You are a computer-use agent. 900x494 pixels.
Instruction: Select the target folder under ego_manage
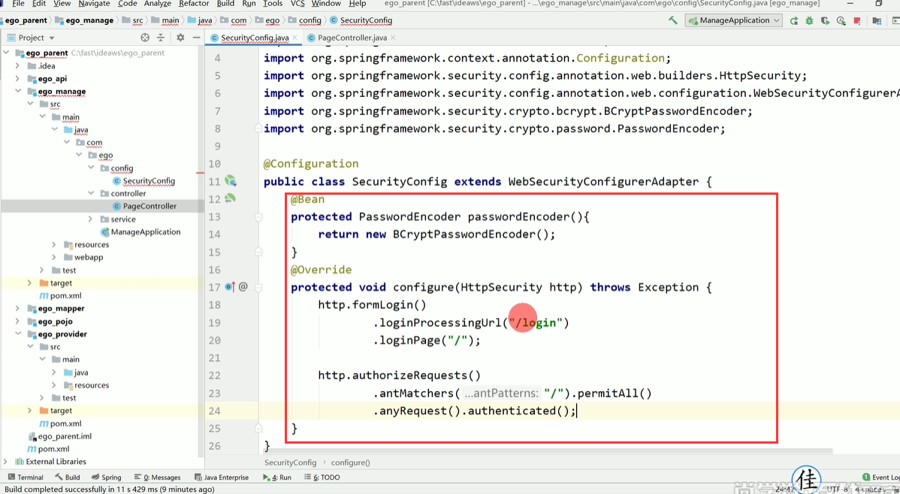[x=56, y=283]
